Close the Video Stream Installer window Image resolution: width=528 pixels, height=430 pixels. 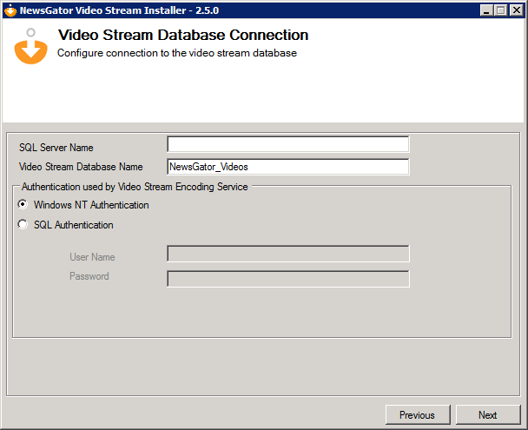point(516,10)
